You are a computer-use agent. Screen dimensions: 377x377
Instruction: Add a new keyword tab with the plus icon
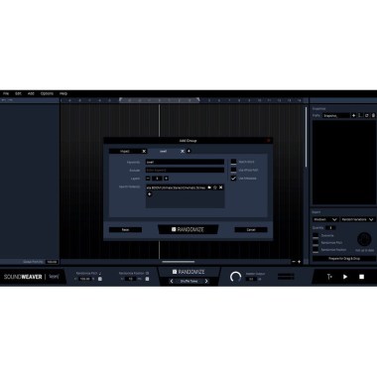click(x=188, y=151)
